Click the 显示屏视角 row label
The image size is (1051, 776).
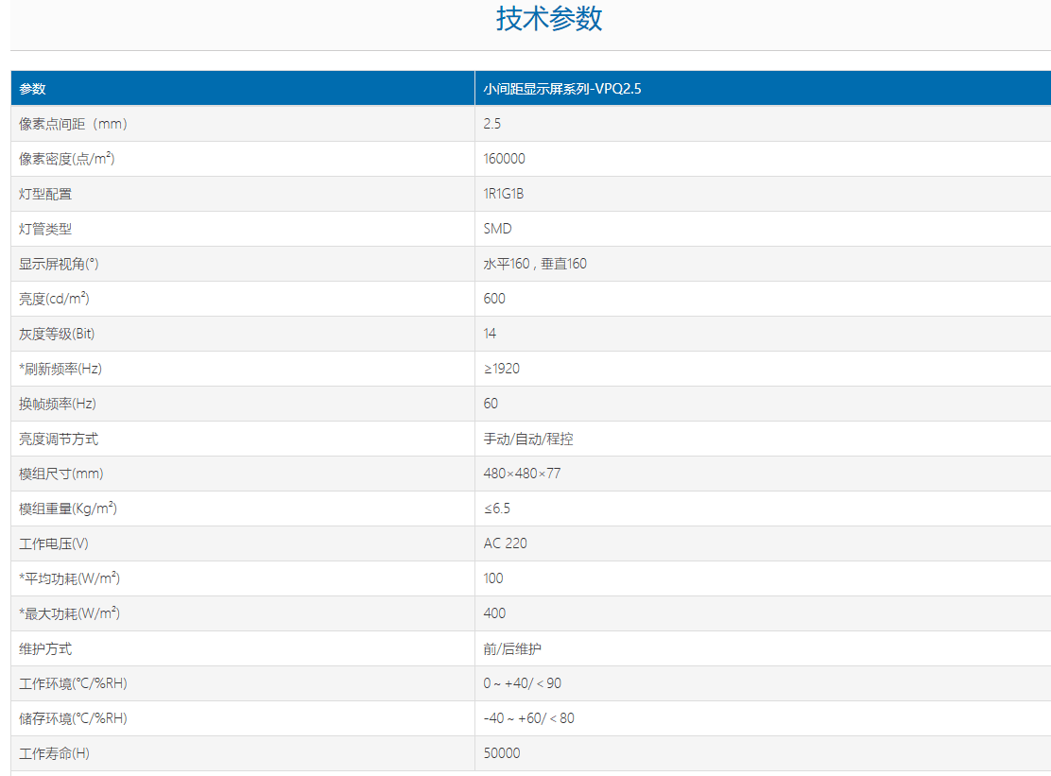click(59, 264)
